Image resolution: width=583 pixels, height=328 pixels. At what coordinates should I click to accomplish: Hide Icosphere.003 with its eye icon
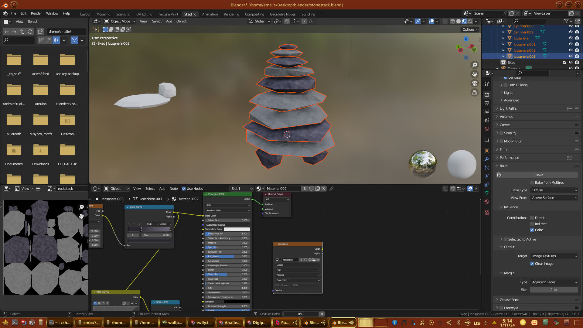tap(571, 56)
